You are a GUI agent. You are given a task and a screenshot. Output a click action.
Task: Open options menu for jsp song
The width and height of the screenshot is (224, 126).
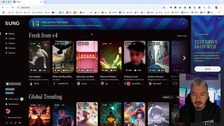(120, 84)
